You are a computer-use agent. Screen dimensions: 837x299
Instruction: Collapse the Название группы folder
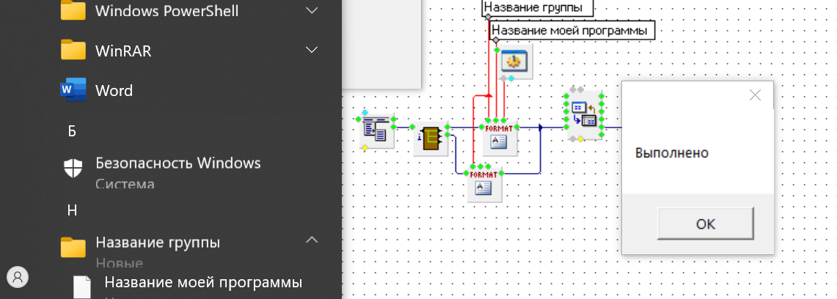pyautogui.click(x=312, y=240)
